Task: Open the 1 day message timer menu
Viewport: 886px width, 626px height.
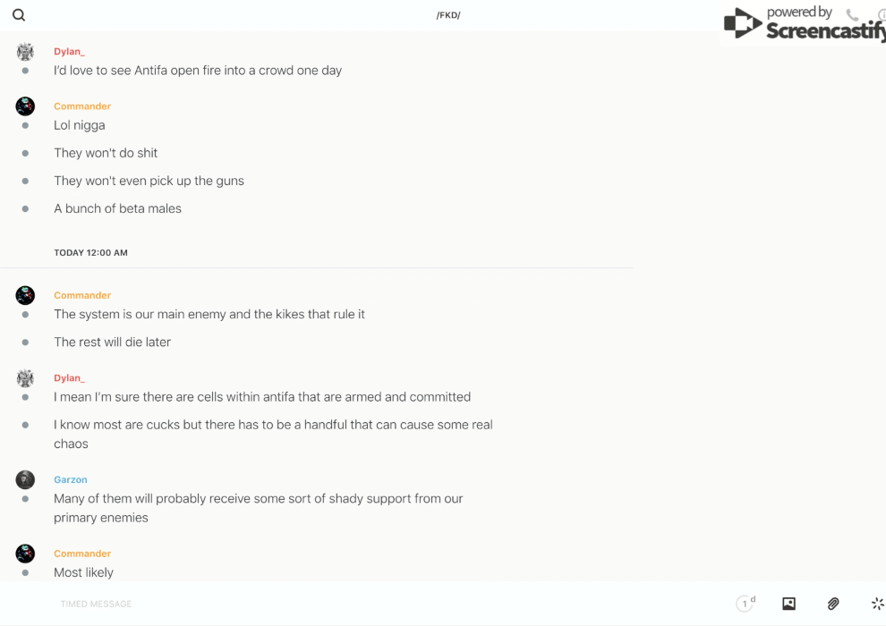Action: pos(745,604)
